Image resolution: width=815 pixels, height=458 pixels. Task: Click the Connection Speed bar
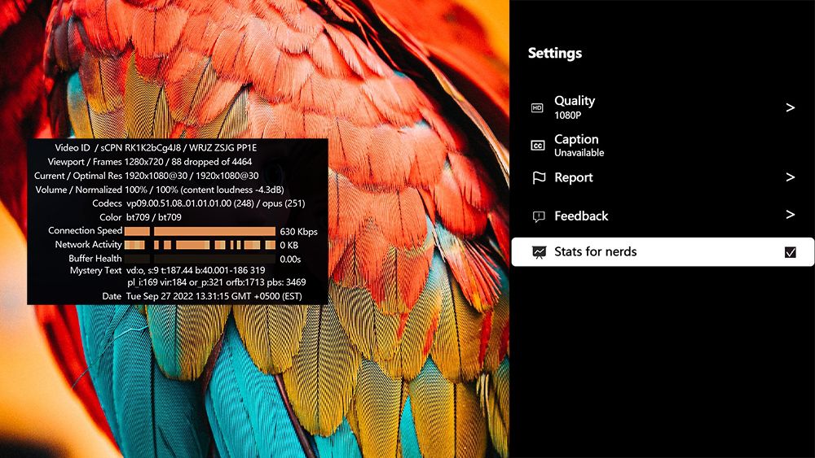[200, 232]
